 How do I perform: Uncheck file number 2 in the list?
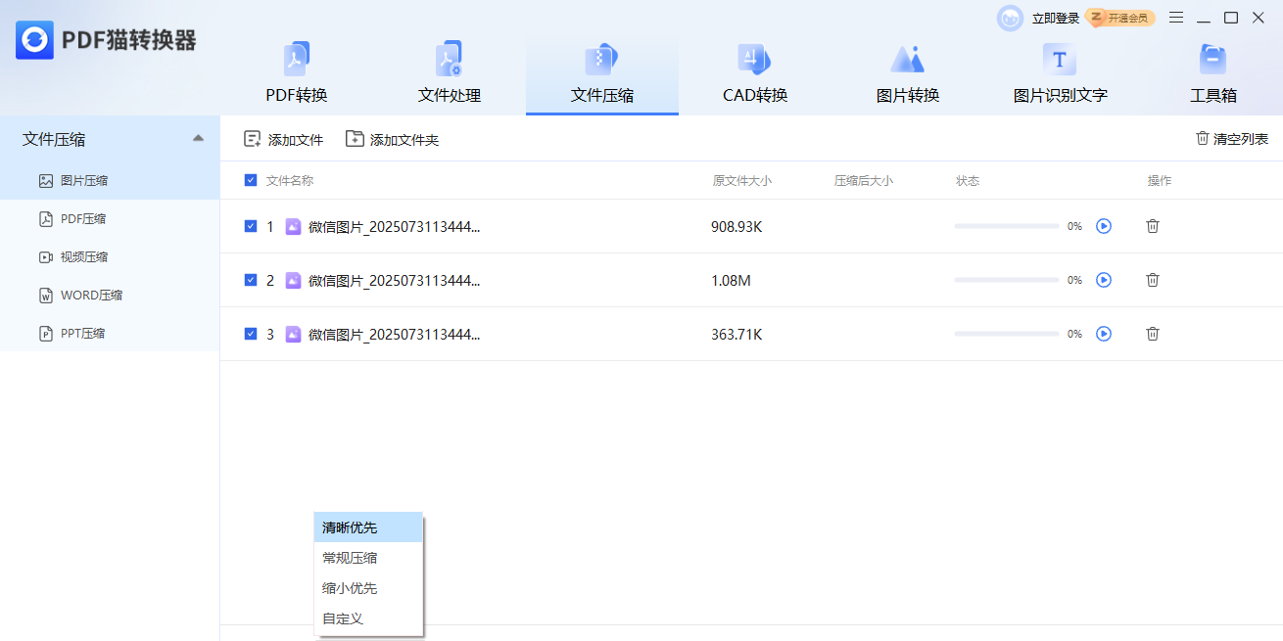pyautogui.click(x=249, y=280)
